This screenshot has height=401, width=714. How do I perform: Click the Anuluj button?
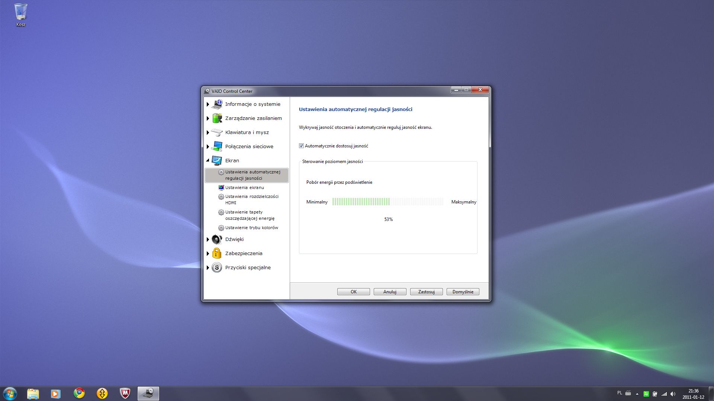[390, 292]
